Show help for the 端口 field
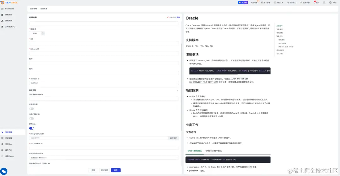Viewport: 340px width, 176px height. pos(35,29)
